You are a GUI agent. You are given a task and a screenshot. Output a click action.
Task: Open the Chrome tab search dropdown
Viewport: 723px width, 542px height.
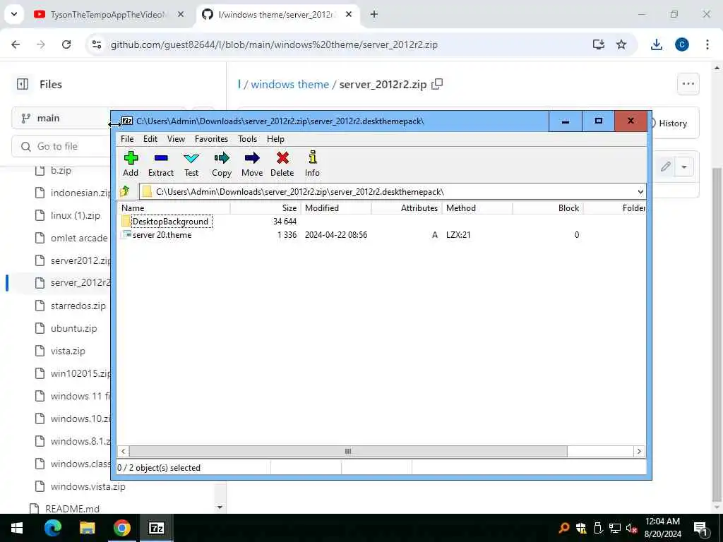click(14, 14)
